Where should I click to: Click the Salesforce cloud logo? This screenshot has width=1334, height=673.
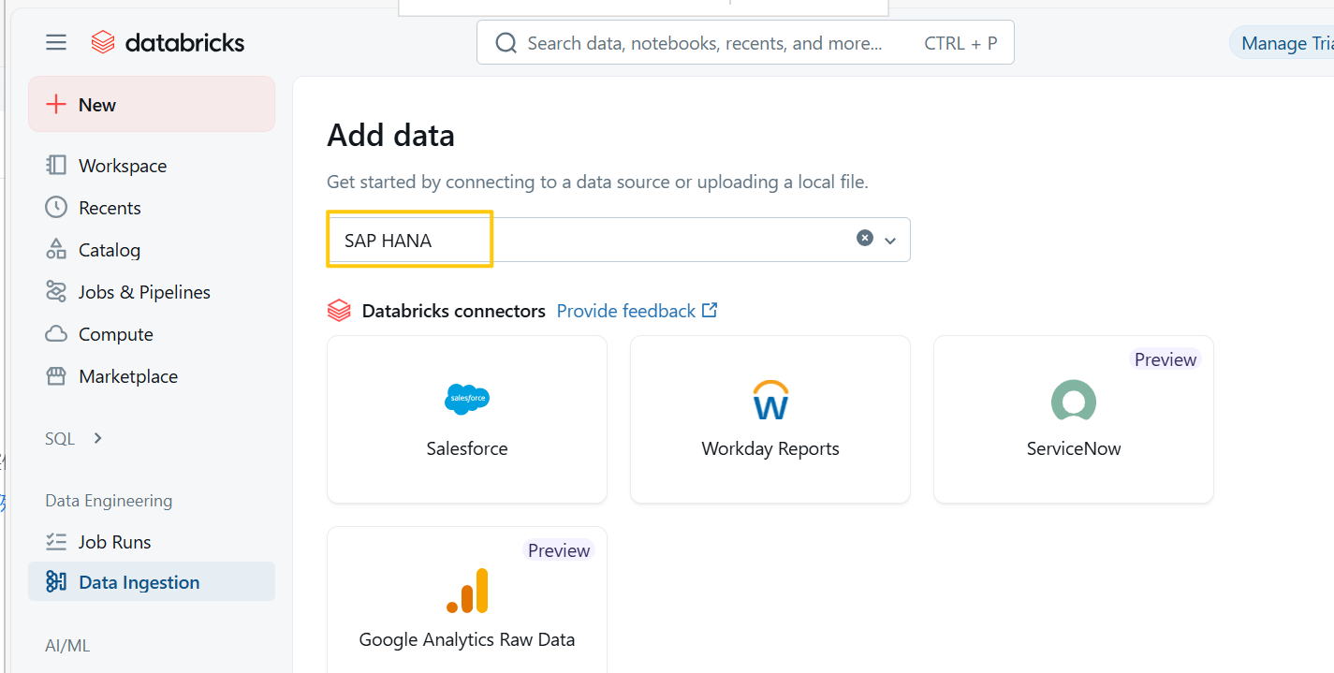[467, 400]
